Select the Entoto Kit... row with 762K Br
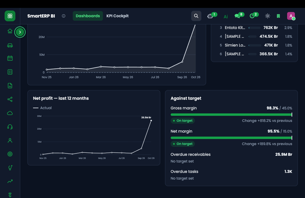This screenshot has width=305, height=198. (256, 28)
